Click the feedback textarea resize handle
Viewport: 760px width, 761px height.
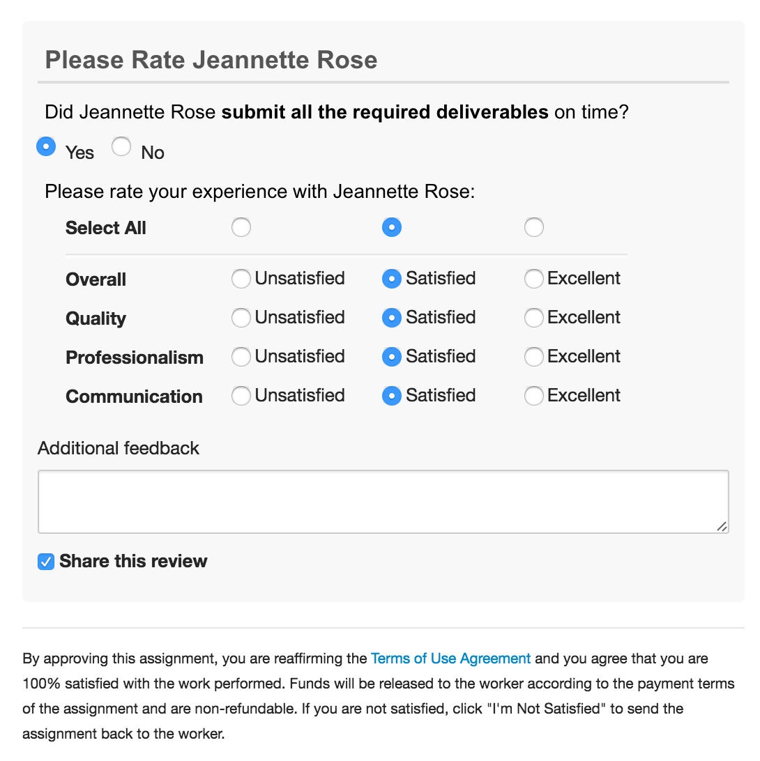[722, 527]
